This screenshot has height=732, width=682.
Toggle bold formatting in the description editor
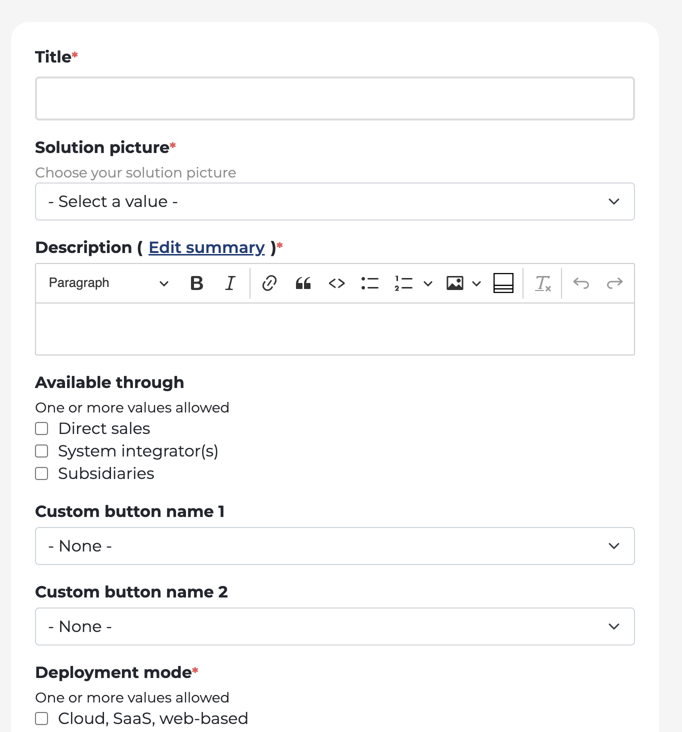[x=196, y=283]
